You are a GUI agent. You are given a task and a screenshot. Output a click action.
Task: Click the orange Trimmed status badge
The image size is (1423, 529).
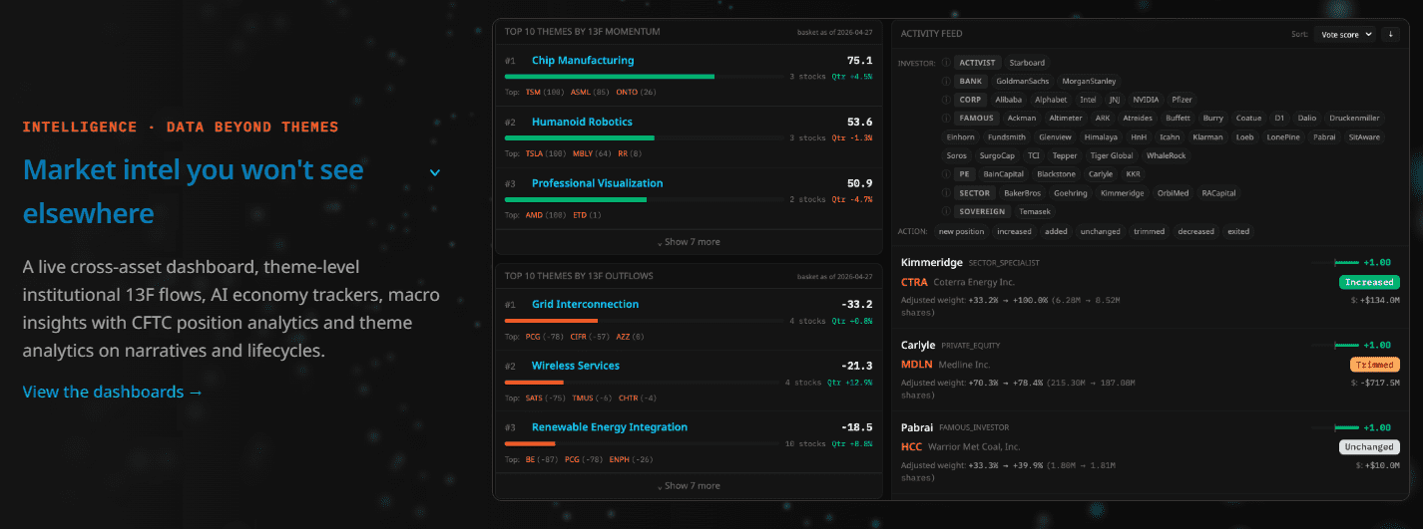(1374, 365)
